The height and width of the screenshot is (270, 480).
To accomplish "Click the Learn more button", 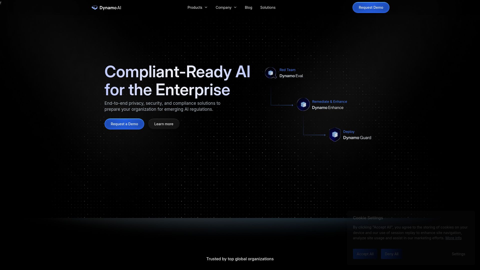I will (x=164, y=124).
